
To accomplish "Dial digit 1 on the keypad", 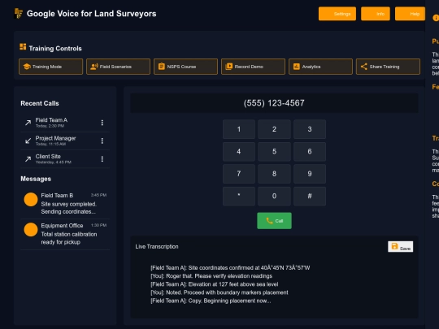I will [x=239, y=129].
